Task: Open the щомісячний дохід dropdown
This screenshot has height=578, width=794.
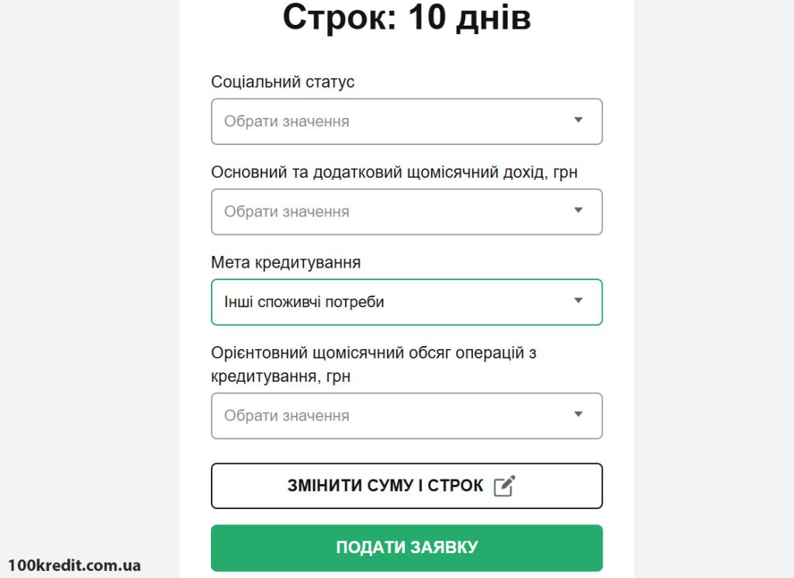Action: click(406, 212)
